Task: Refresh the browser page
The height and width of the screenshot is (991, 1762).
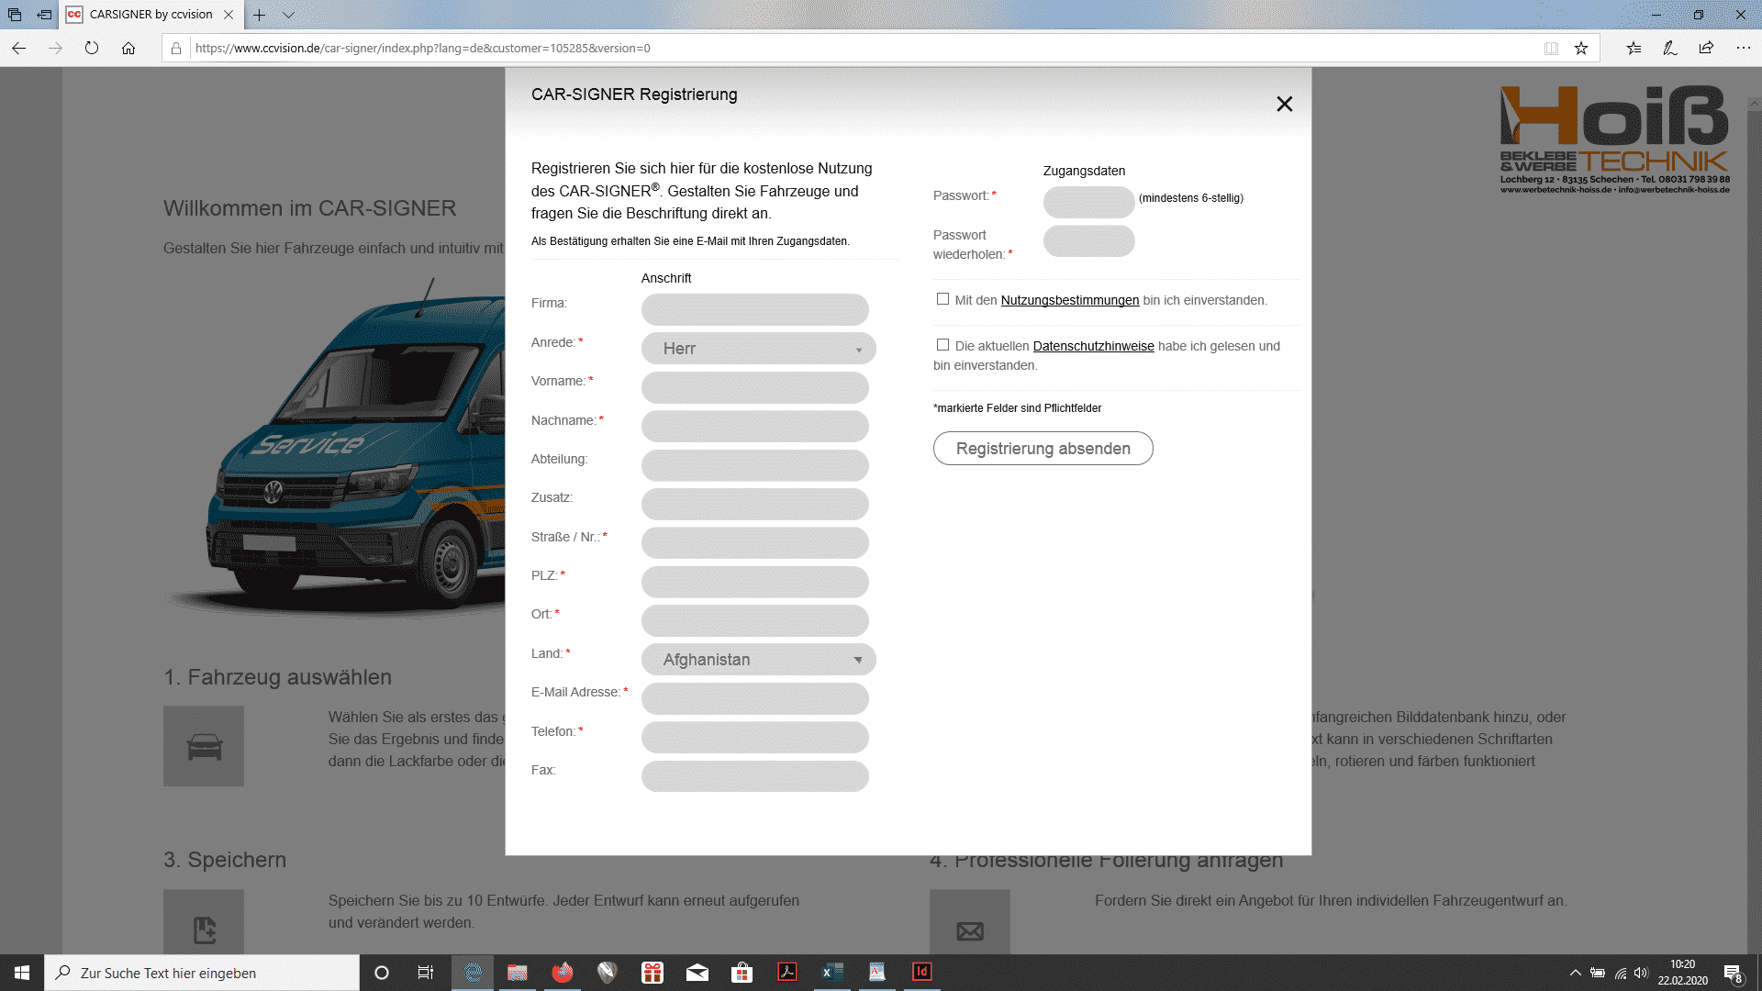Action: tap(92, 48)
